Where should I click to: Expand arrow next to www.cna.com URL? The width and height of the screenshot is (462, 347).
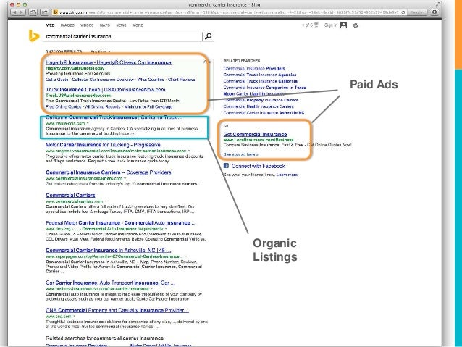[x=75, y=317]
